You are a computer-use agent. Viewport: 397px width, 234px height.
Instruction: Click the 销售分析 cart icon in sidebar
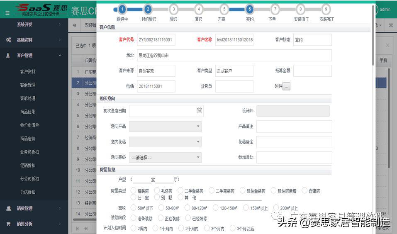coord(8,224)
